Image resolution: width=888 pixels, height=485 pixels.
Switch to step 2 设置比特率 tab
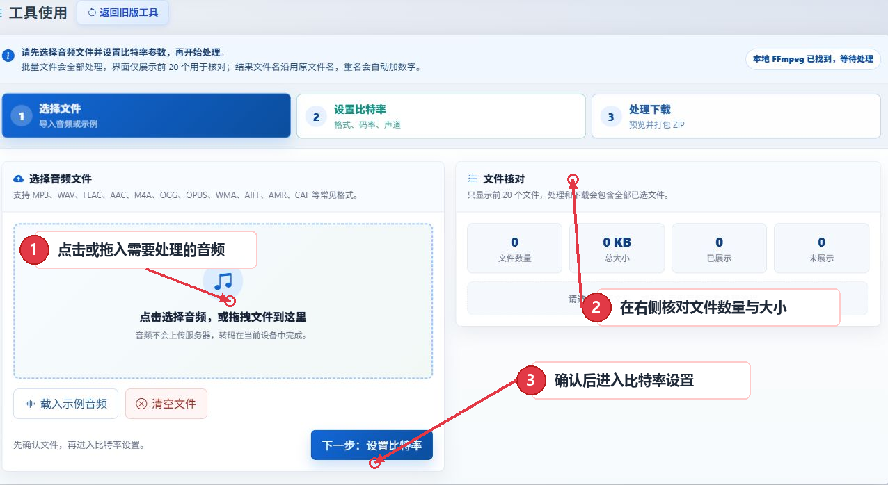[441, 116]
